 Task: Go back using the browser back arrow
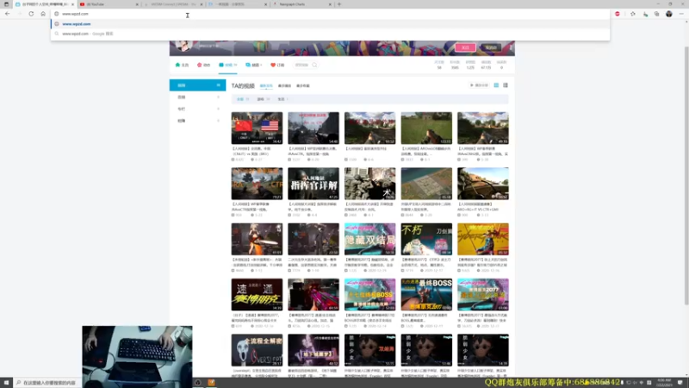(x=8, y=14)
